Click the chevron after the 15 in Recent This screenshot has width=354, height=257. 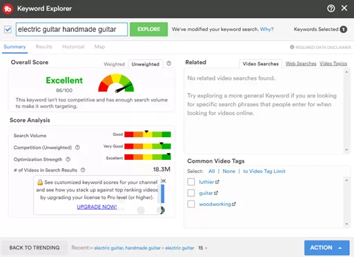coord(206,248)
